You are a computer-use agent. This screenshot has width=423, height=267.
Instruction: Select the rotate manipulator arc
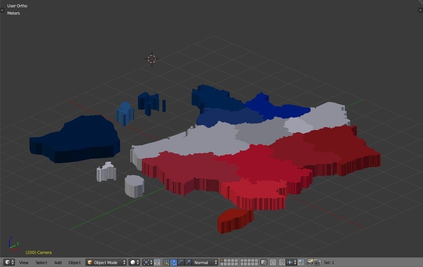[180, 262]
